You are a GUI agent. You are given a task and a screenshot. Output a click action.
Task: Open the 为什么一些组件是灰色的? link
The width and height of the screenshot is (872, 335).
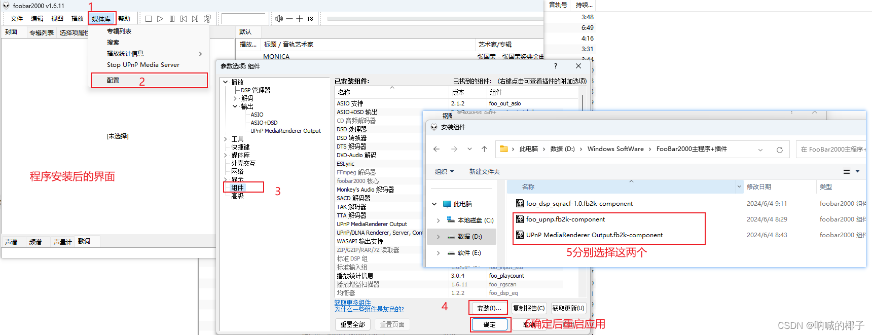point(369,309)
